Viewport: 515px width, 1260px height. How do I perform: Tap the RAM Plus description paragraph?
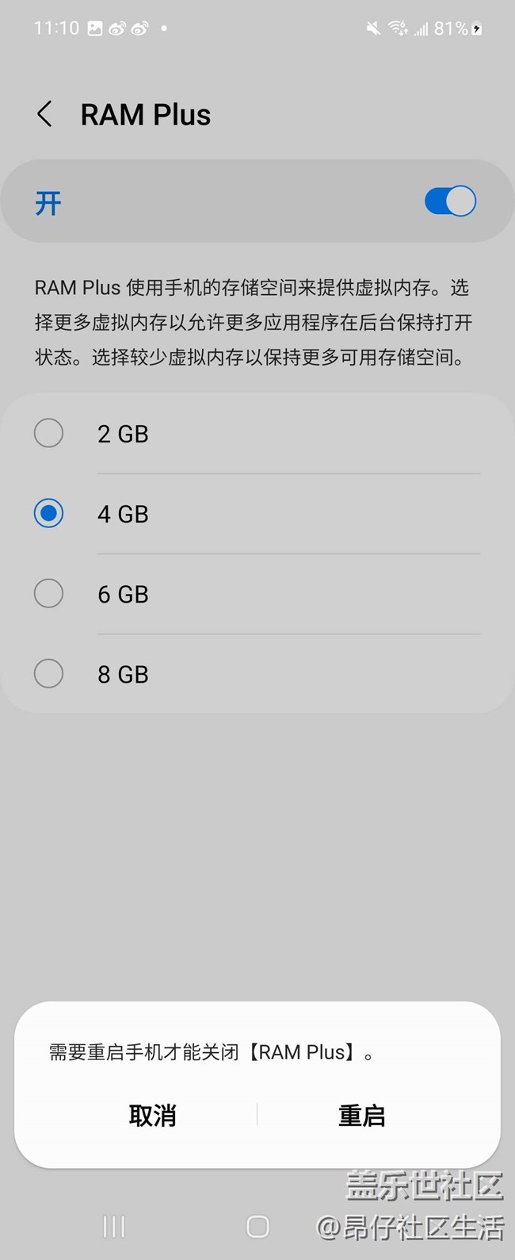pos(254,323)
